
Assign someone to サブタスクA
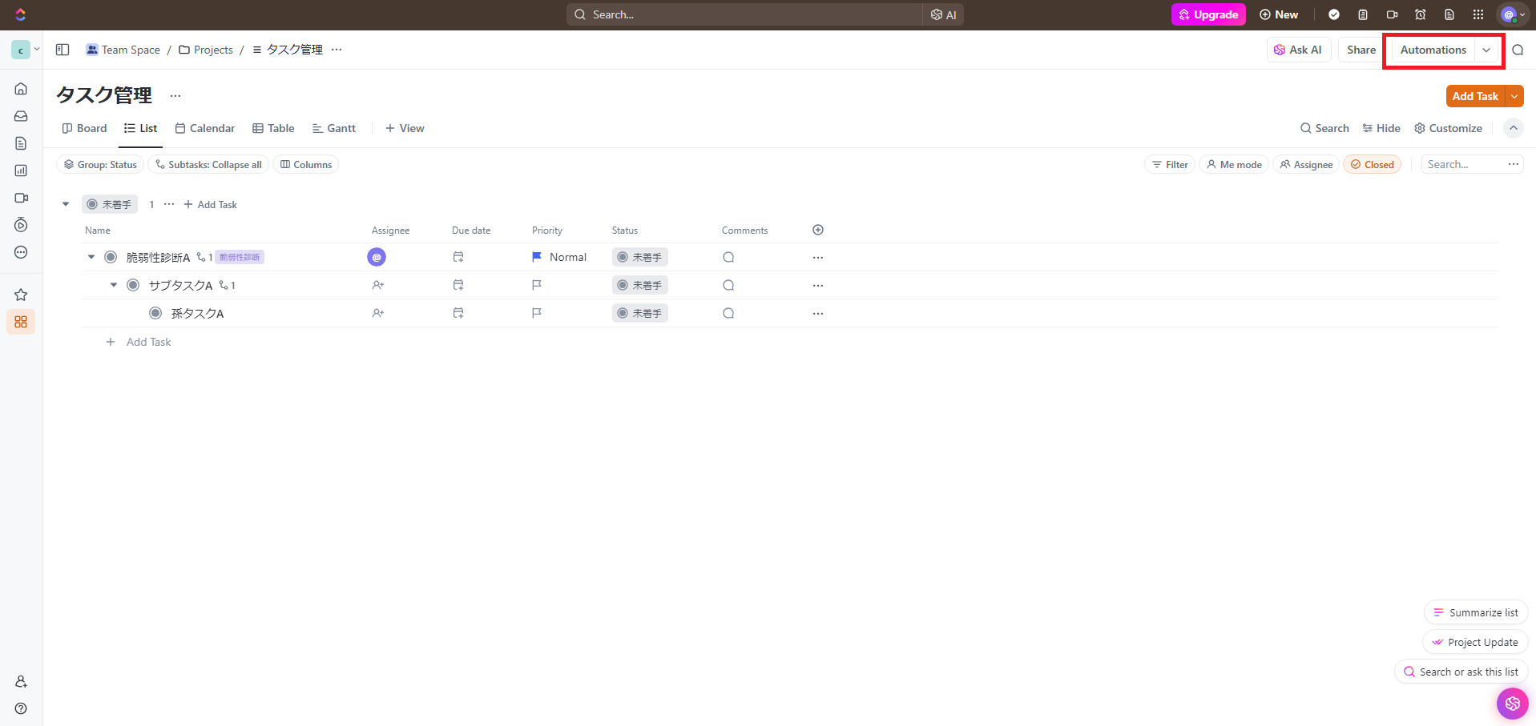tap(378, 285)
